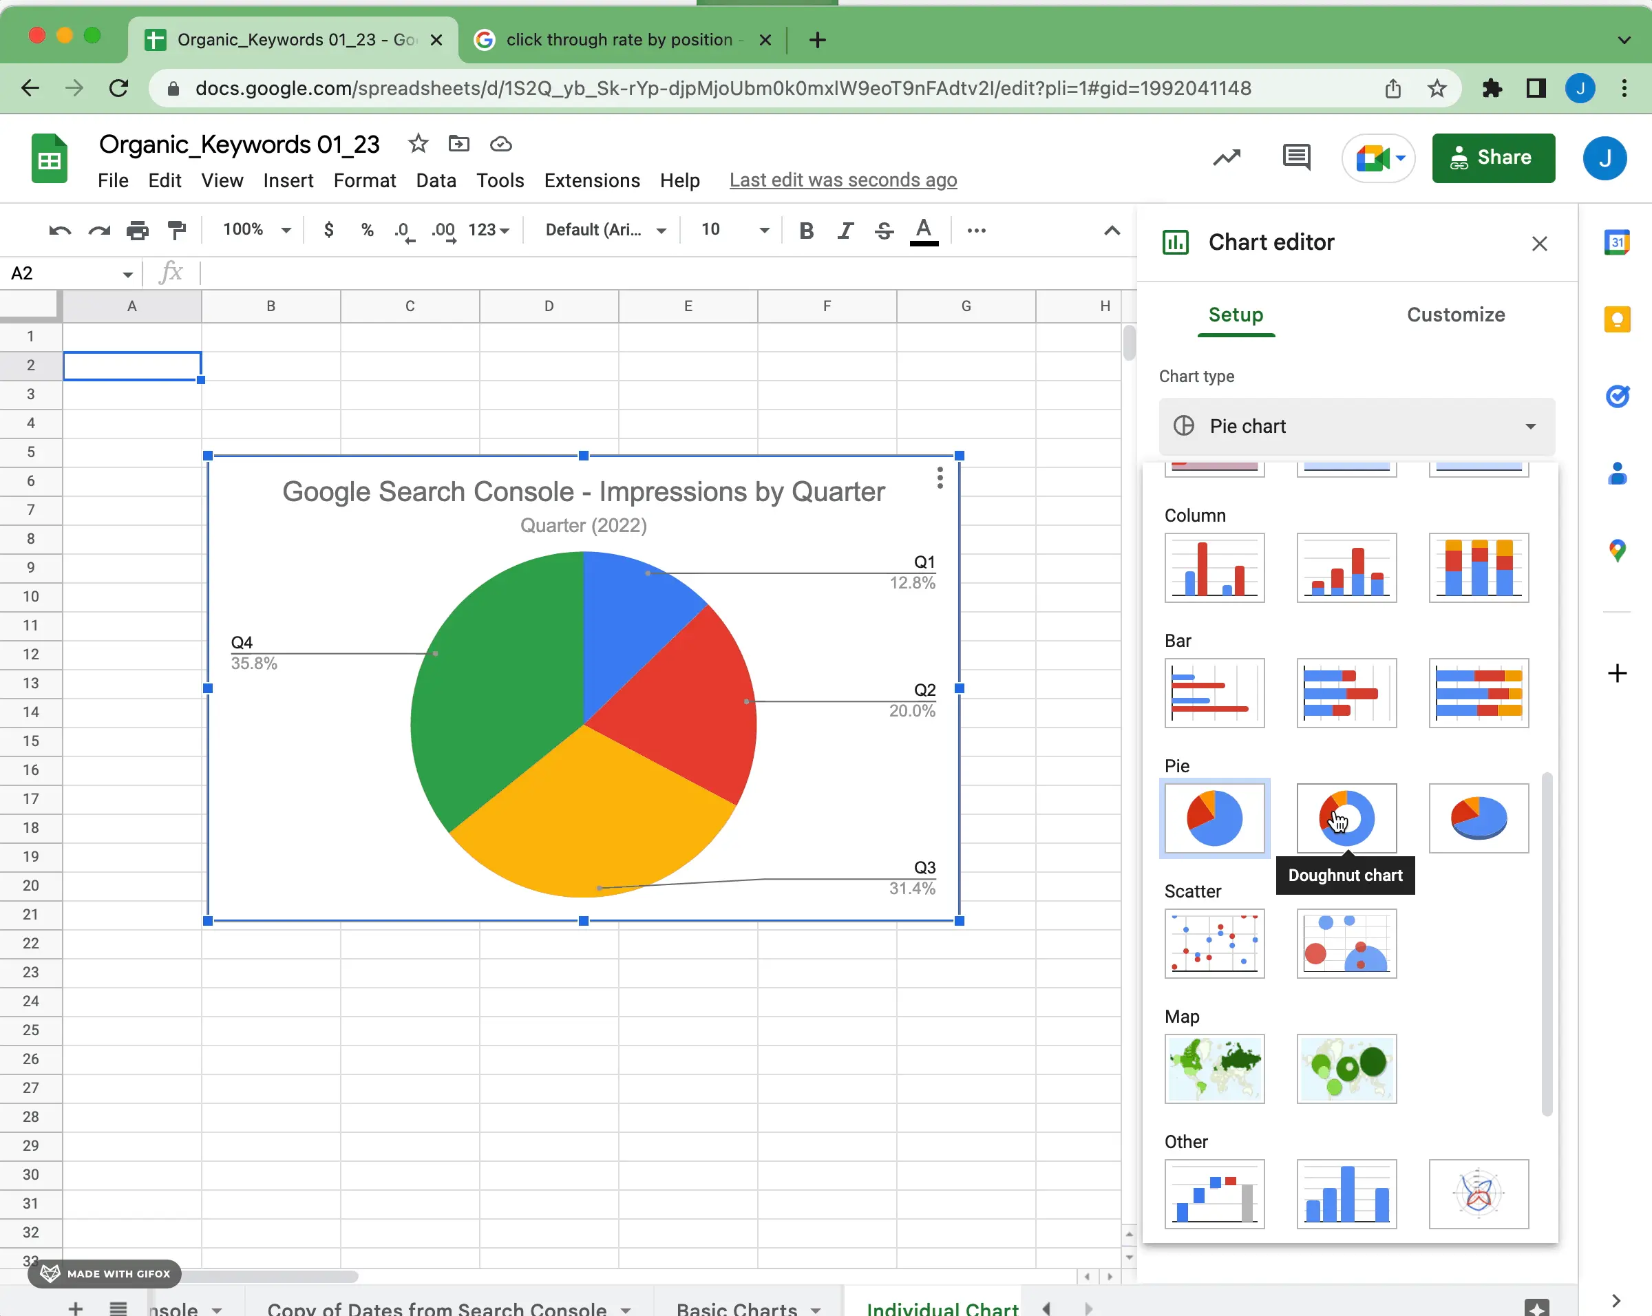Select the bar chart icon
Viewport: 1652px width, 1316px height.
[1213, 692]
